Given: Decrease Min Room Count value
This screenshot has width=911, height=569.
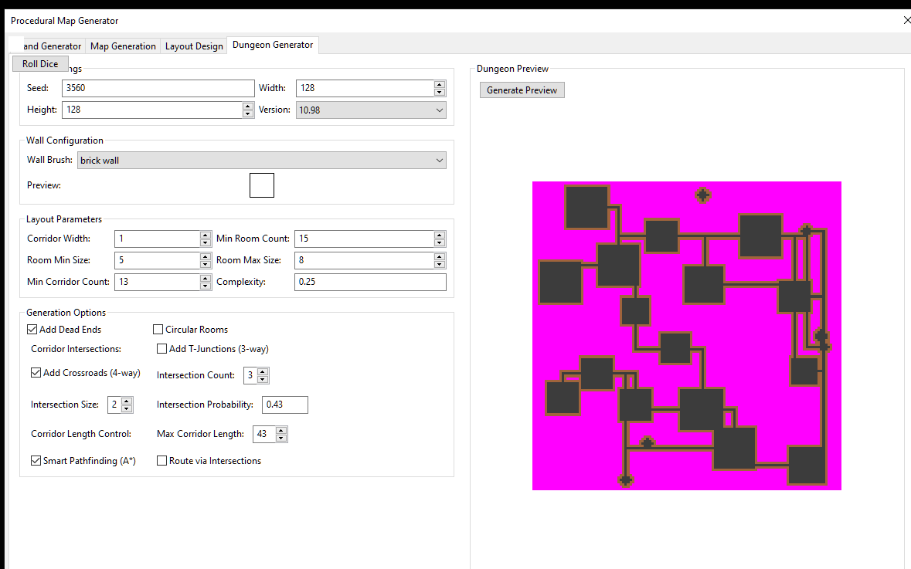Looking at the screenshot, I should click(440, 242).
